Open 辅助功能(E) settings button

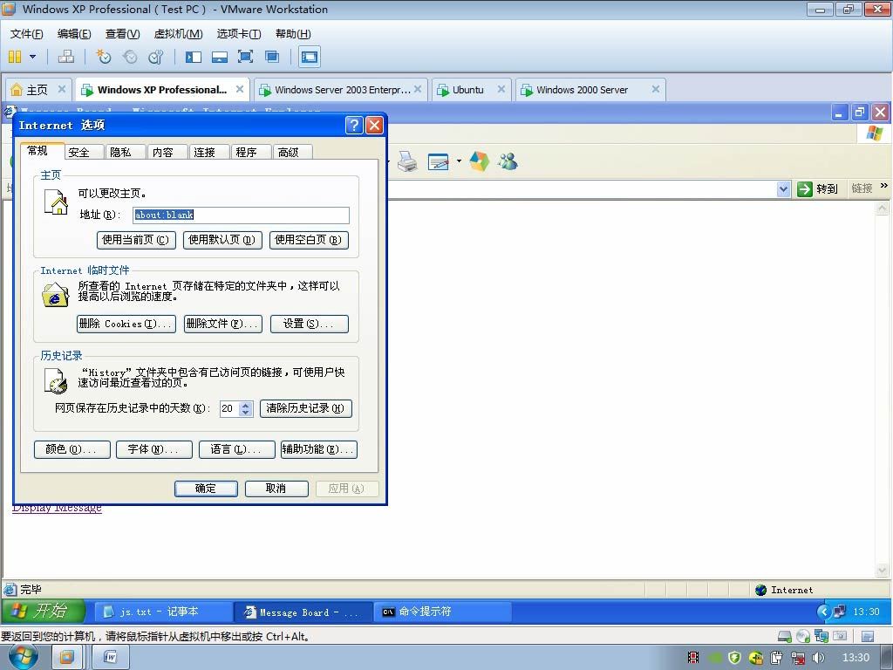[319, 449]
